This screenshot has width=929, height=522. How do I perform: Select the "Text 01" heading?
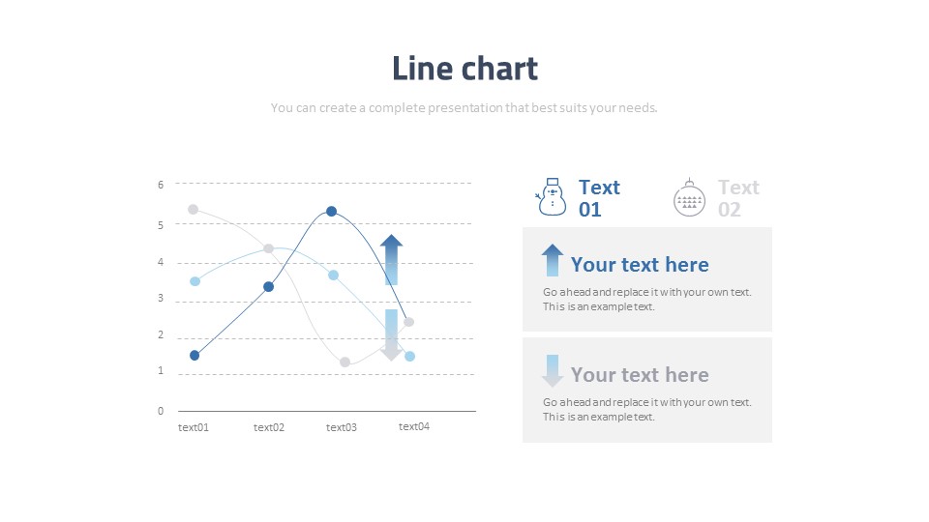pos(599,198)
